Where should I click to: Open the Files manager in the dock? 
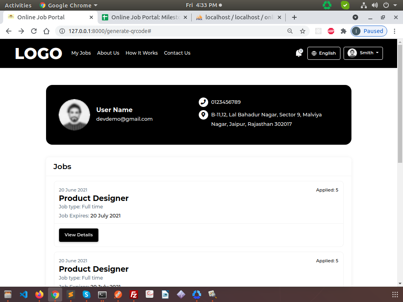tap(8, 294)
